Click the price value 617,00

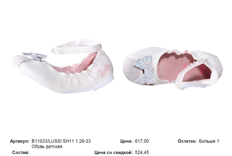[x=142, y=141]
